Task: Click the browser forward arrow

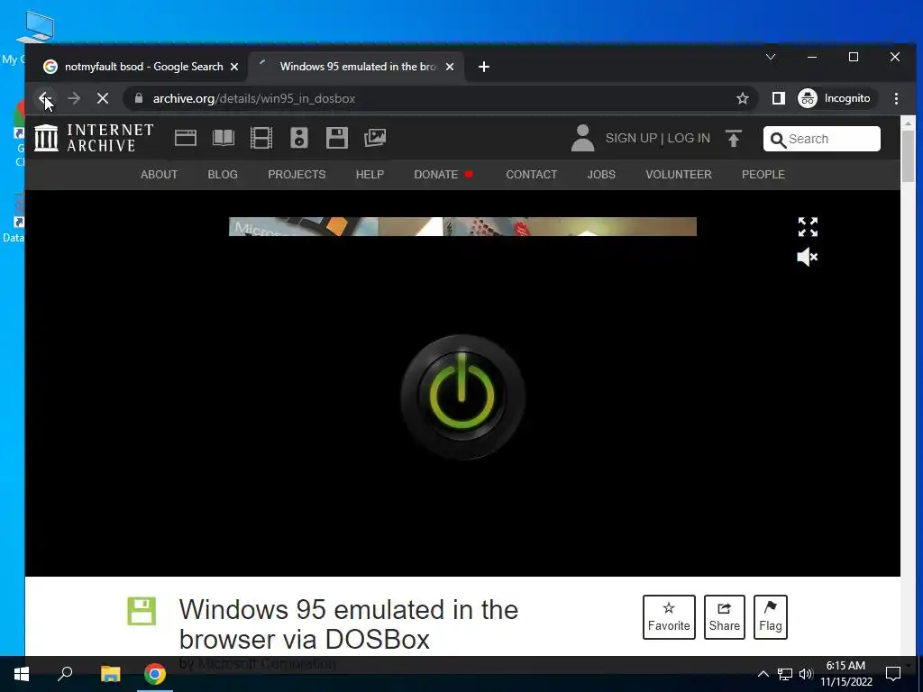Action: [x=74, y=98]
